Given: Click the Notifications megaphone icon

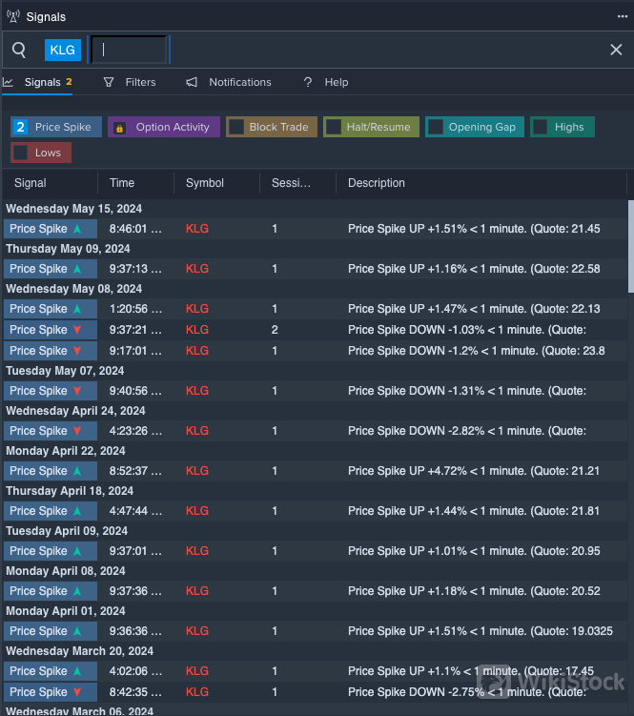Looking at the screenshot, I should click(192, 82).
